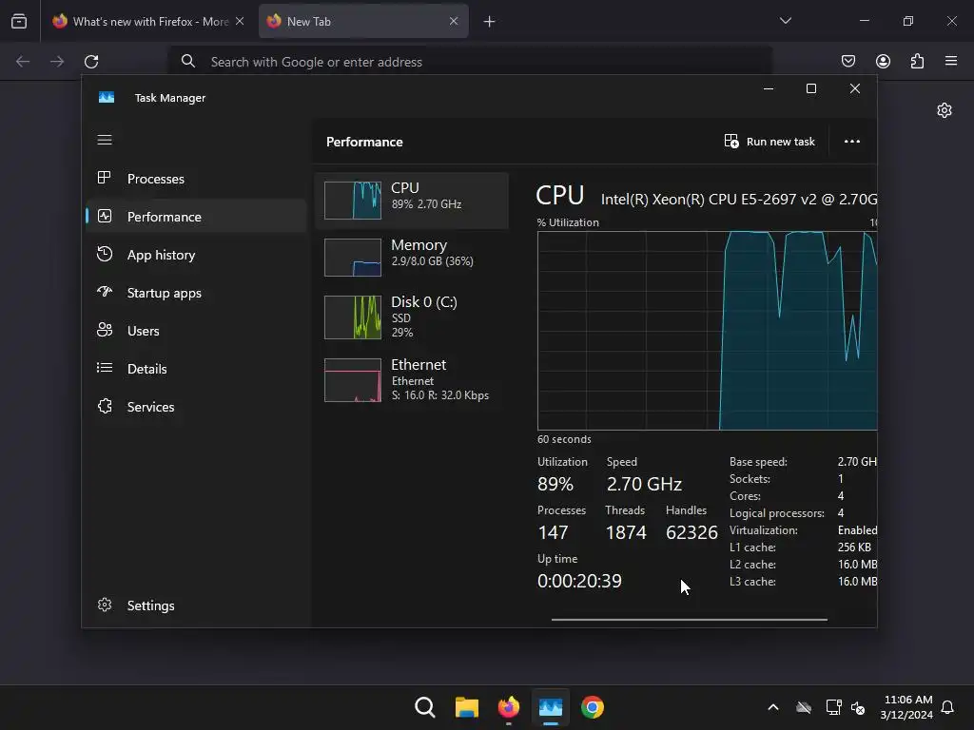The height and width of the screenshot is (730, 974).
Task: Open Google Chrome from the taskbar
Action: [x=592, y=707]
